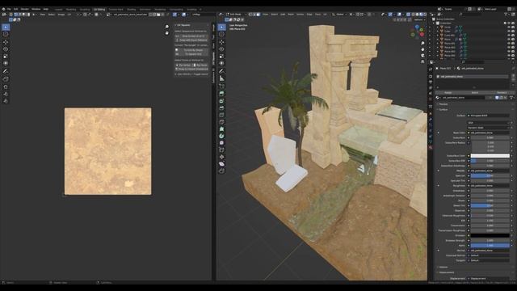517x291 pixels.
Task: Click the white Subsurface Color swatch
Action: [490, 156]
